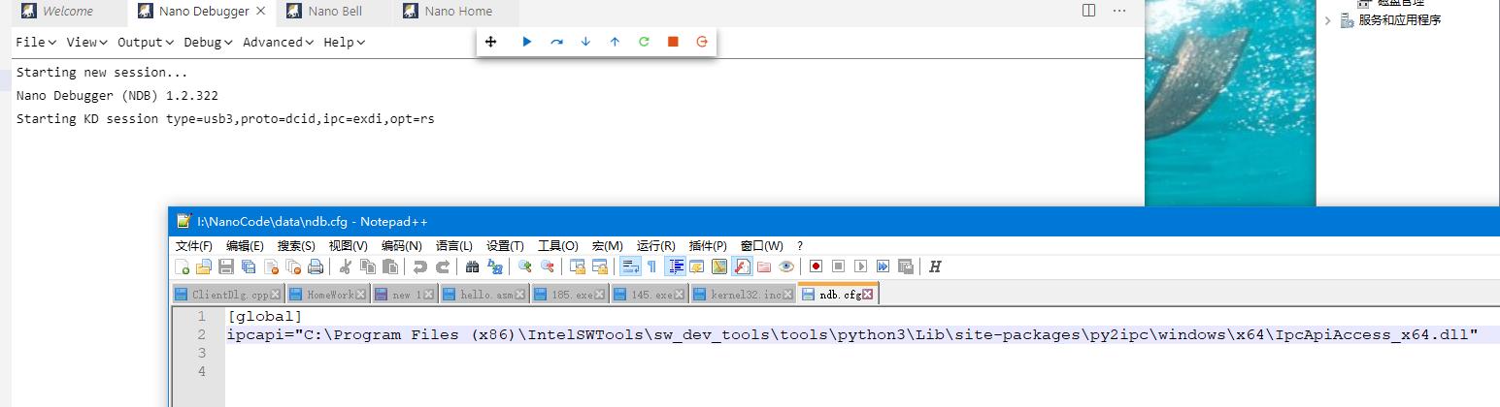Select the kernel32.inc document tab
This screenshot has width=1500, height=407.
tap(741, 294)
